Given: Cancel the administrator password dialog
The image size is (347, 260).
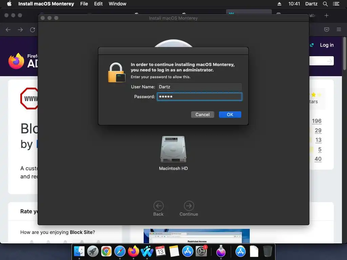Looking at the screenshot, I should 203,114.
